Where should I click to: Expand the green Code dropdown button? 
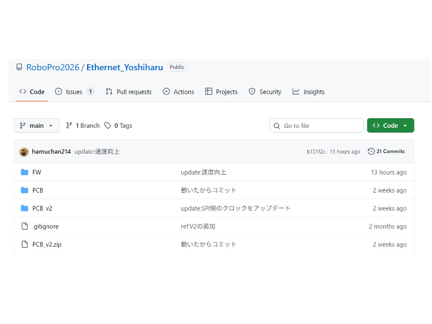tap(390, 125)
